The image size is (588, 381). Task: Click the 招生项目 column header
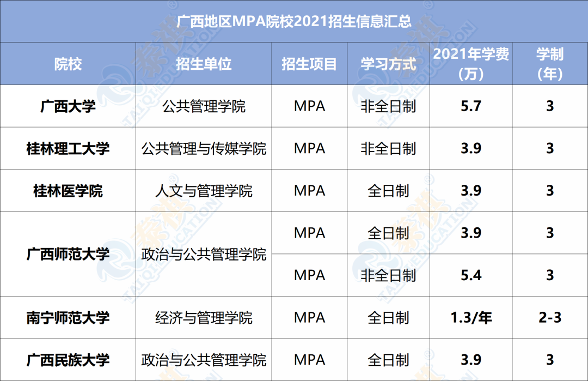point(309,64)
